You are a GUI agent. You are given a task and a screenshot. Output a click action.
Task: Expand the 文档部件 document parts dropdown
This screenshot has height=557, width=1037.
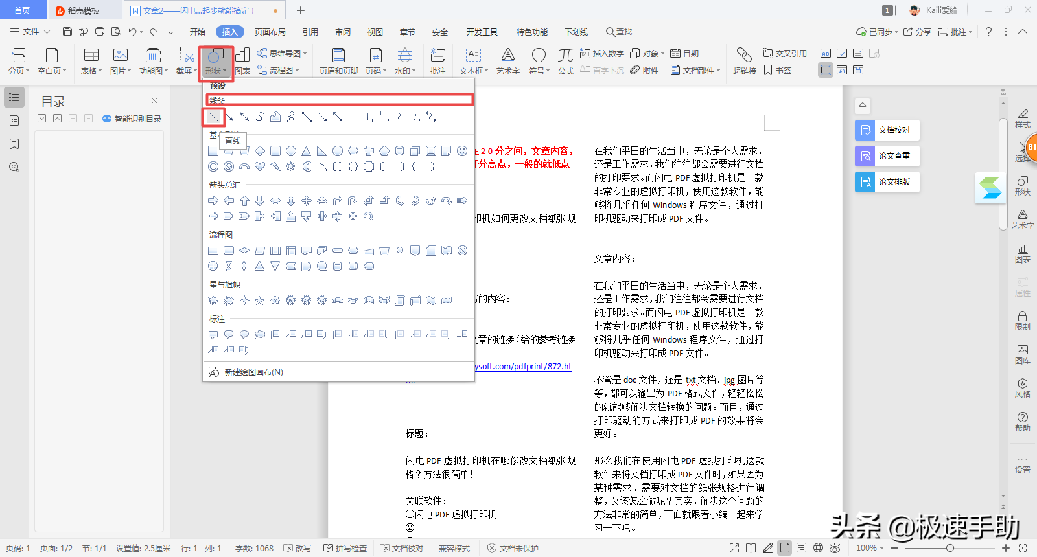point(695,71)
